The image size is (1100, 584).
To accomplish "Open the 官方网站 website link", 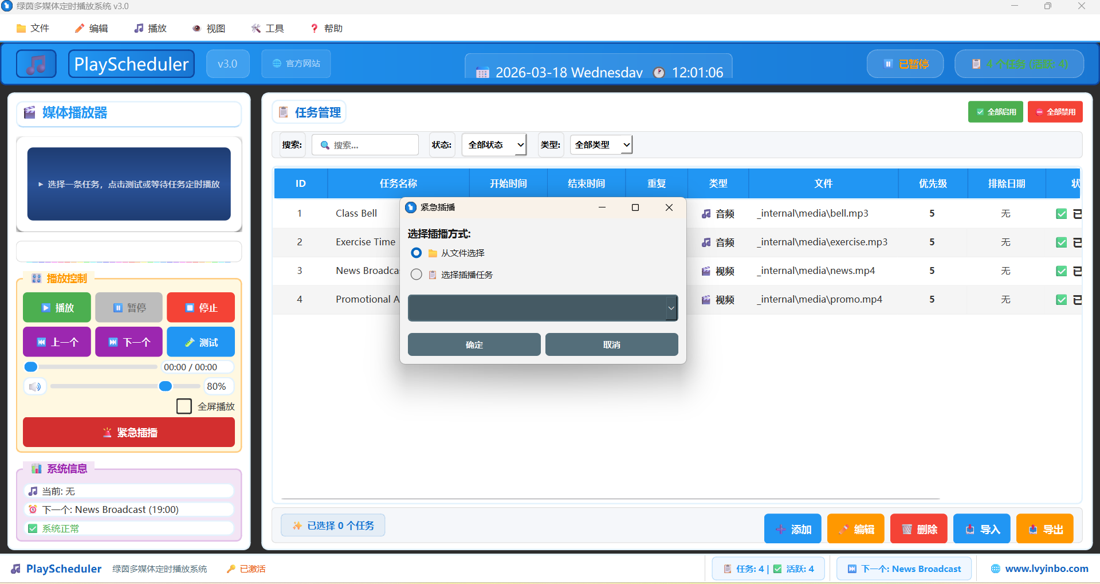I will [x=296, y=64].
